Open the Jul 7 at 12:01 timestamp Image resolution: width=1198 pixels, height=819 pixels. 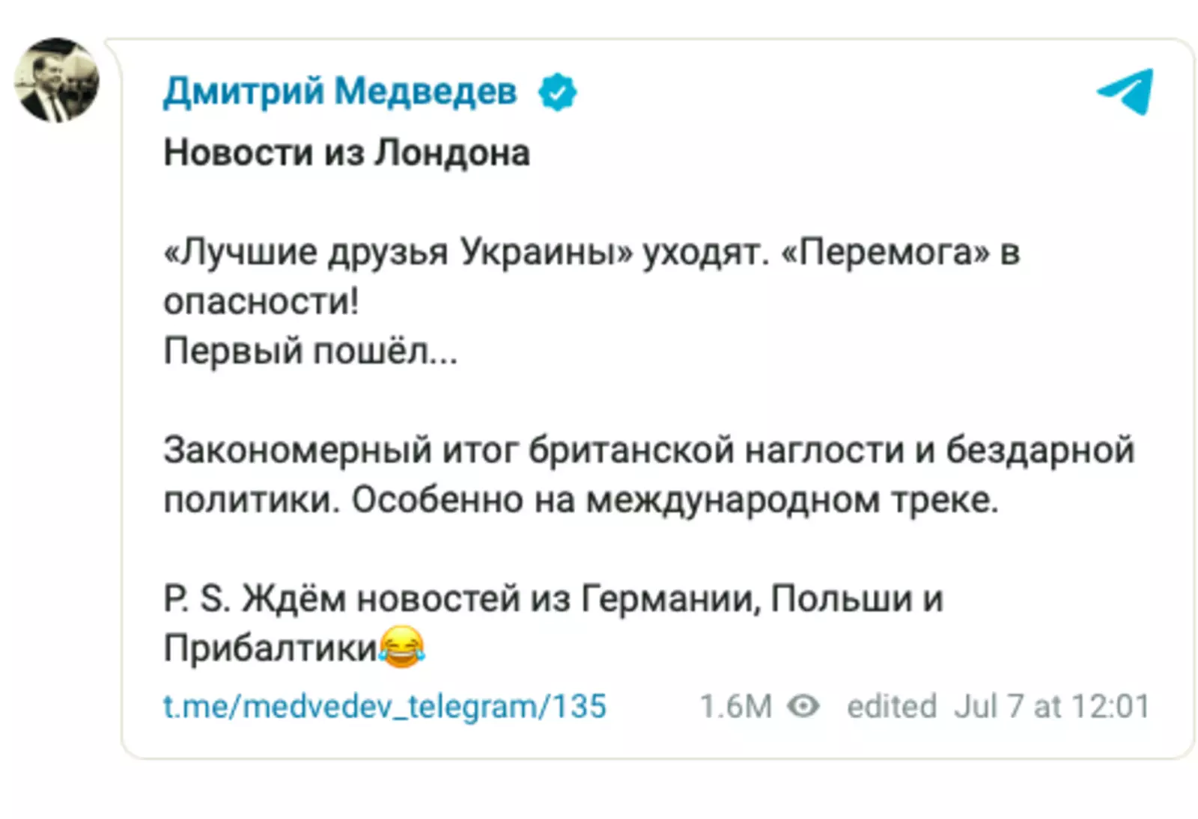(1051, 706)
